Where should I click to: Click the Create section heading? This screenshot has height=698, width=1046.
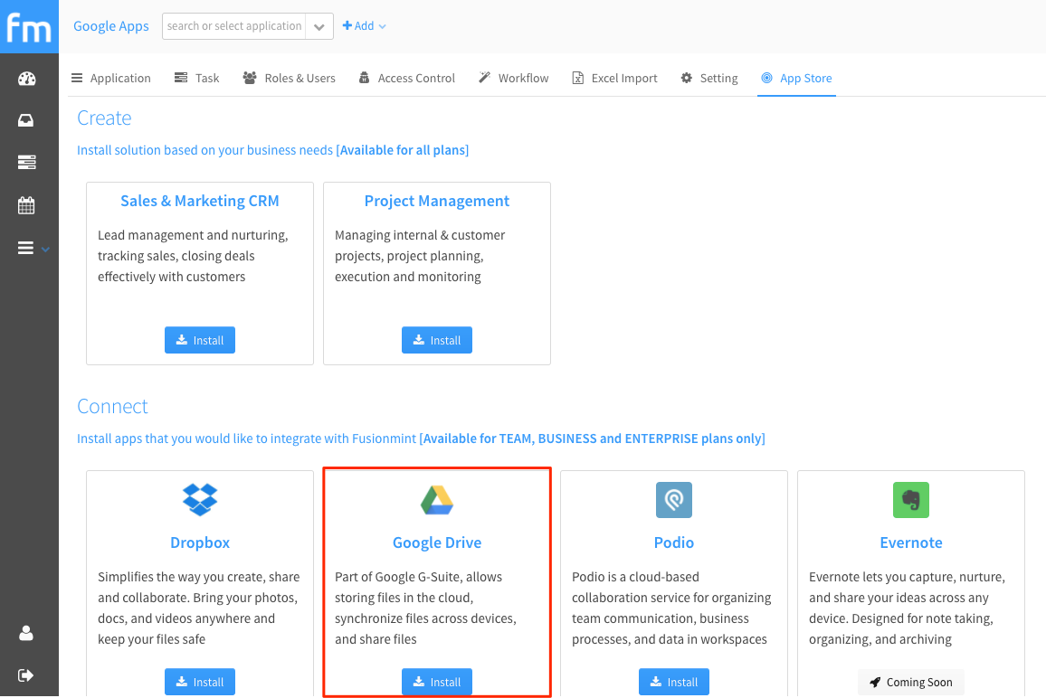(x=104, y=118)
